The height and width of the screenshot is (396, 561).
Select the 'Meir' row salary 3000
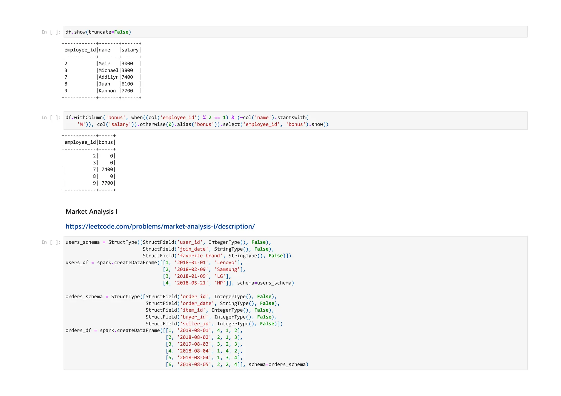tap(127, 63)
